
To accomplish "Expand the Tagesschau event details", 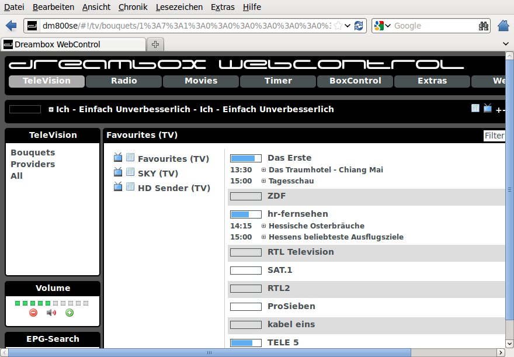I will click(x=263, y=181).
